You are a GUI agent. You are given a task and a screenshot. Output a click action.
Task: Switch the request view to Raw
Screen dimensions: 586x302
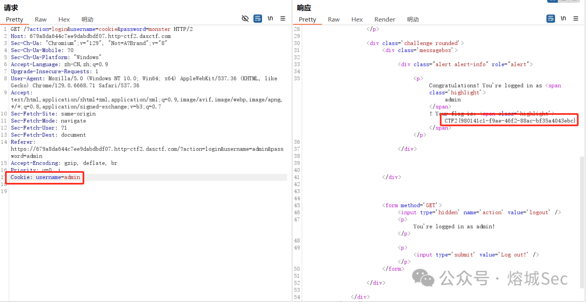click(41, 20)
